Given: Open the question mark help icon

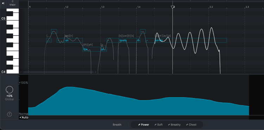Looking at the screenshot, I should click(x=10, y=115).
